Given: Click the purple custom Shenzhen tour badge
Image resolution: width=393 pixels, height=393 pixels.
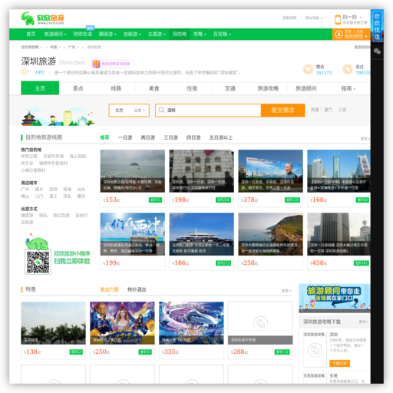Looking at the screenshot, I should pos(113,64).
